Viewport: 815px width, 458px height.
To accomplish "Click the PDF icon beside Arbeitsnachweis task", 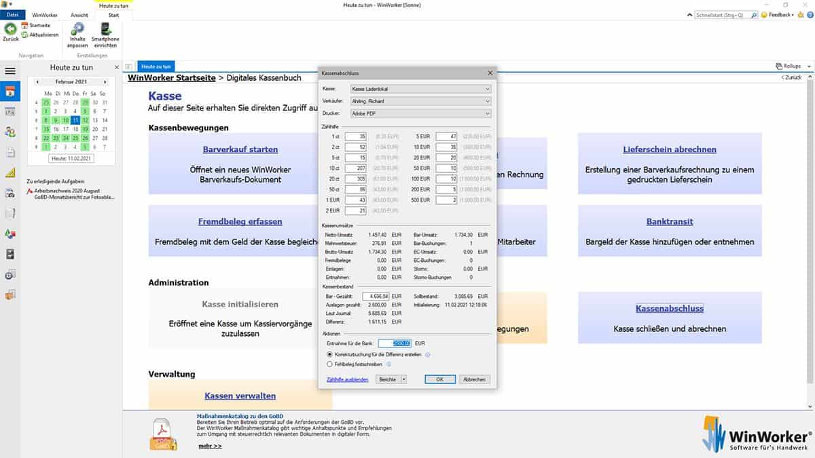I will tap(30, 191).
